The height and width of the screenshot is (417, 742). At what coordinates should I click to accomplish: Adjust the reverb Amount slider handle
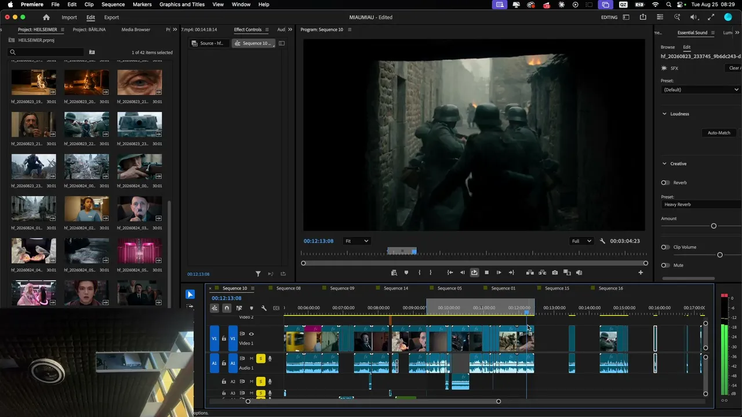tap(714, 226)
